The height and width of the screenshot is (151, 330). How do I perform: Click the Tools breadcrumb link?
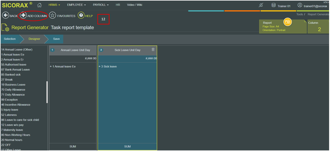300,14
